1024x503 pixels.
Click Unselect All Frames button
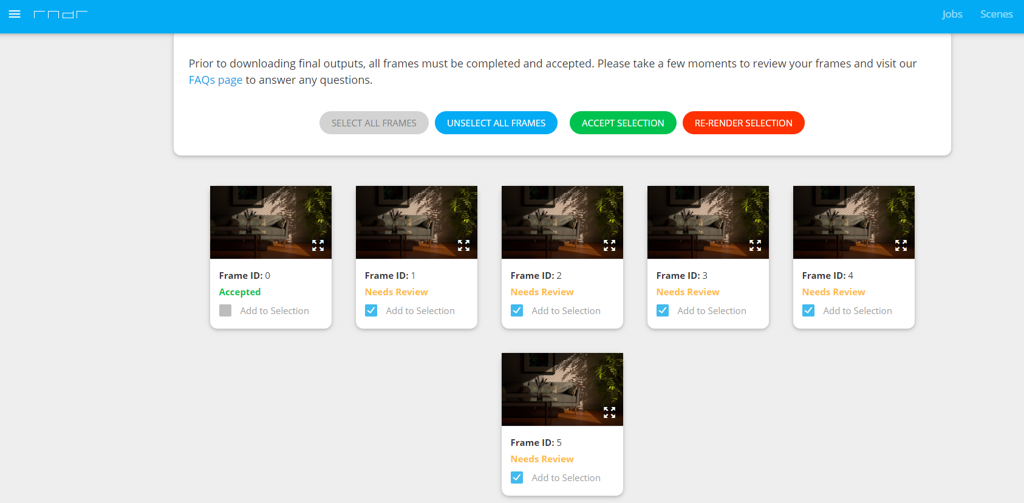pyautogui.click(x=496, y=123)
